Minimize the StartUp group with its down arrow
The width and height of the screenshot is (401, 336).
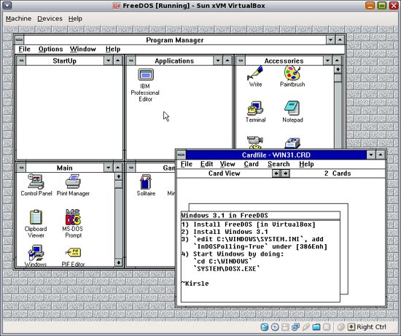(x=108, y=60)
